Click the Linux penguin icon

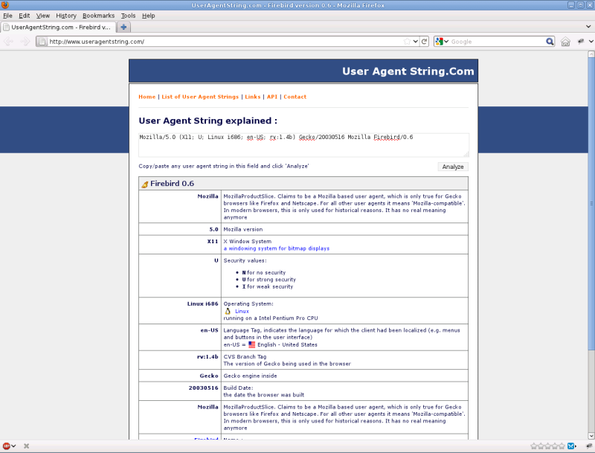228,311
